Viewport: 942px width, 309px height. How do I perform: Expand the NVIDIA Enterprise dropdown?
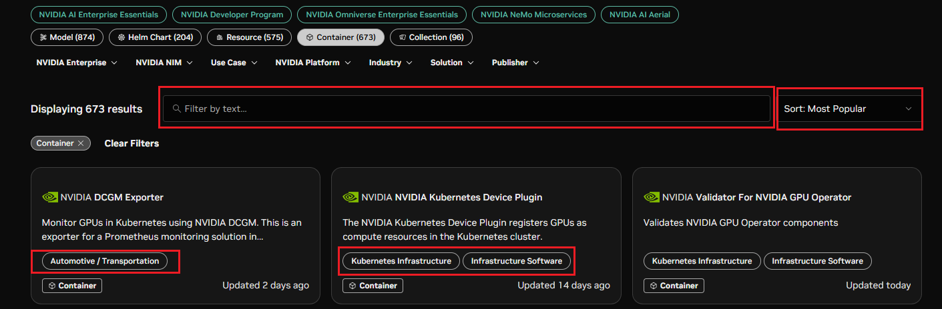coord(77,63)
